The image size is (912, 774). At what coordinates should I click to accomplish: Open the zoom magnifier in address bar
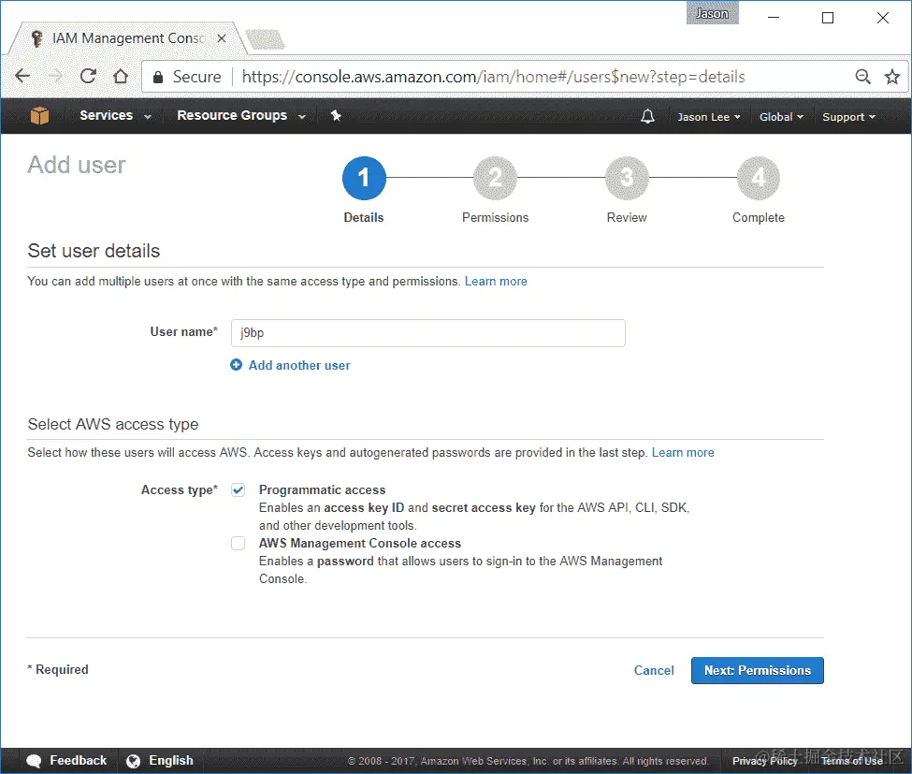862,76
